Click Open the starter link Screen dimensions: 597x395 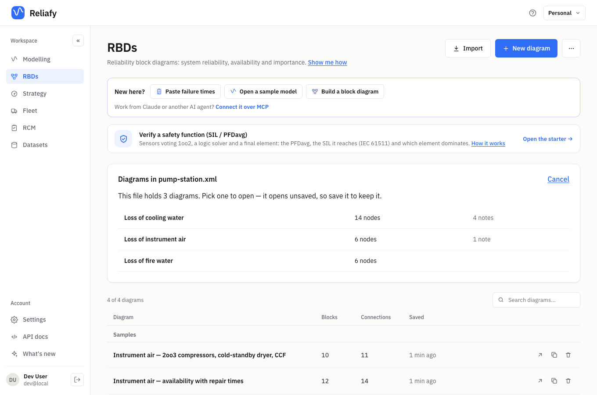548,139
